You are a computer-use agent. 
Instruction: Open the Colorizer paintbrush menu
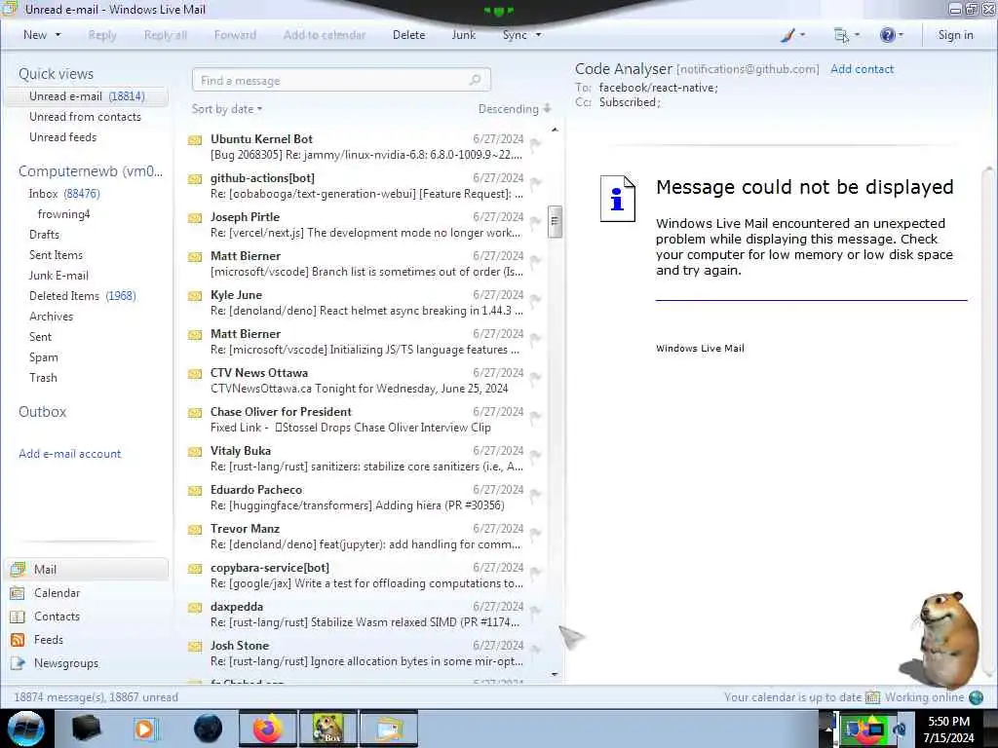coord(792,35)
